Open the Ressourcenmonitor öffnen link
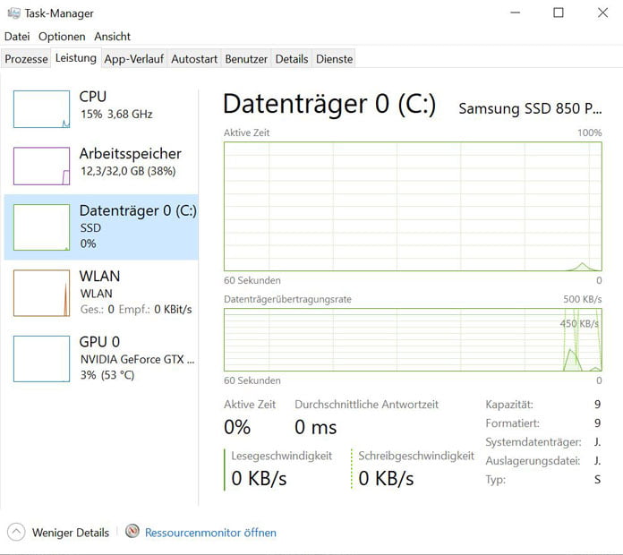The width and height of the screenshot is (623, 555). [x=210, y=533]
